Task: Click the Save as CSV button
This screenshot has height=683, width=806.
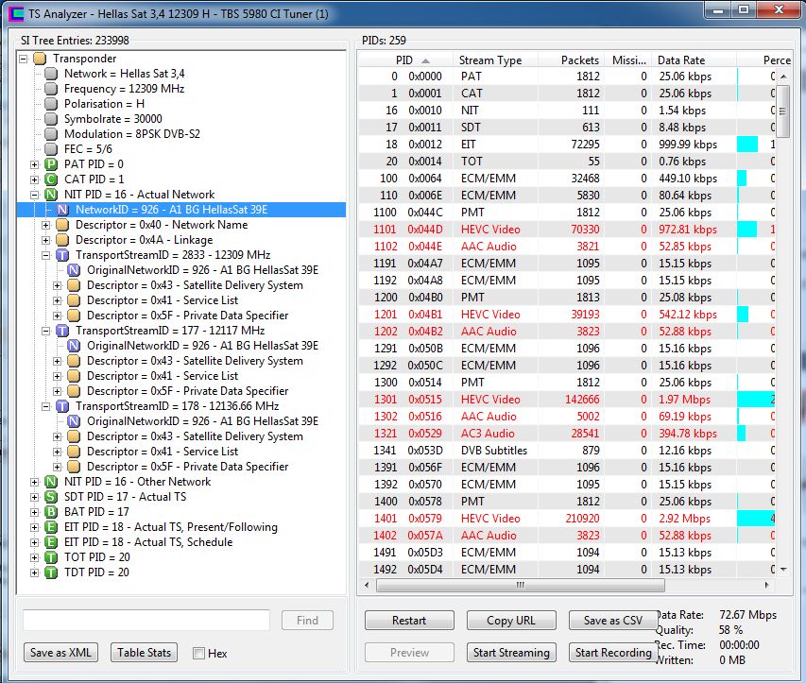Action: point(612,621)
